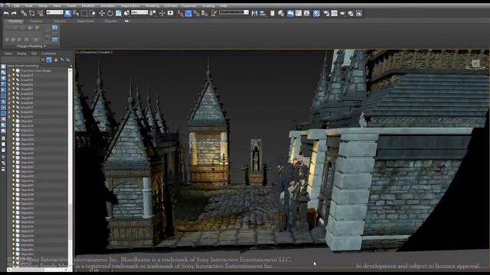Activate the Select and Scale tool
The image size is (490, 275).
[118, 13]
